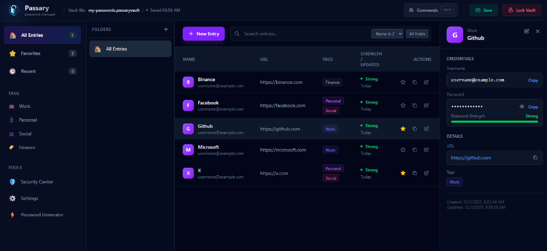Click the https://facebook.com URL cell
Image resolution: width=547 pixels, height=251 pixels.
point(283,105)
